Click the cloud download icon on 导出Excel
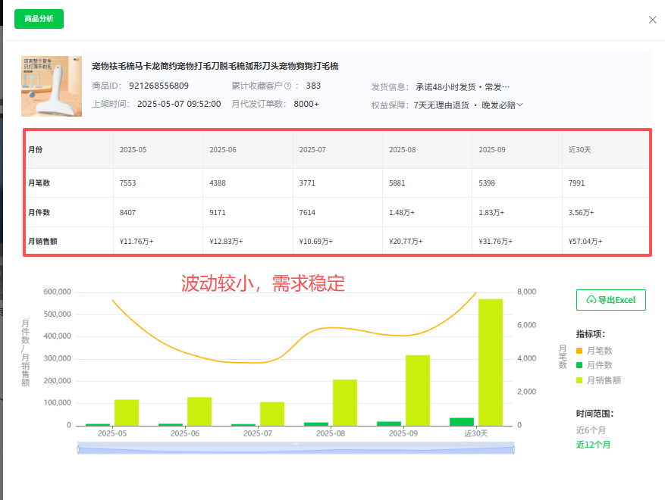 pos(589,300)
